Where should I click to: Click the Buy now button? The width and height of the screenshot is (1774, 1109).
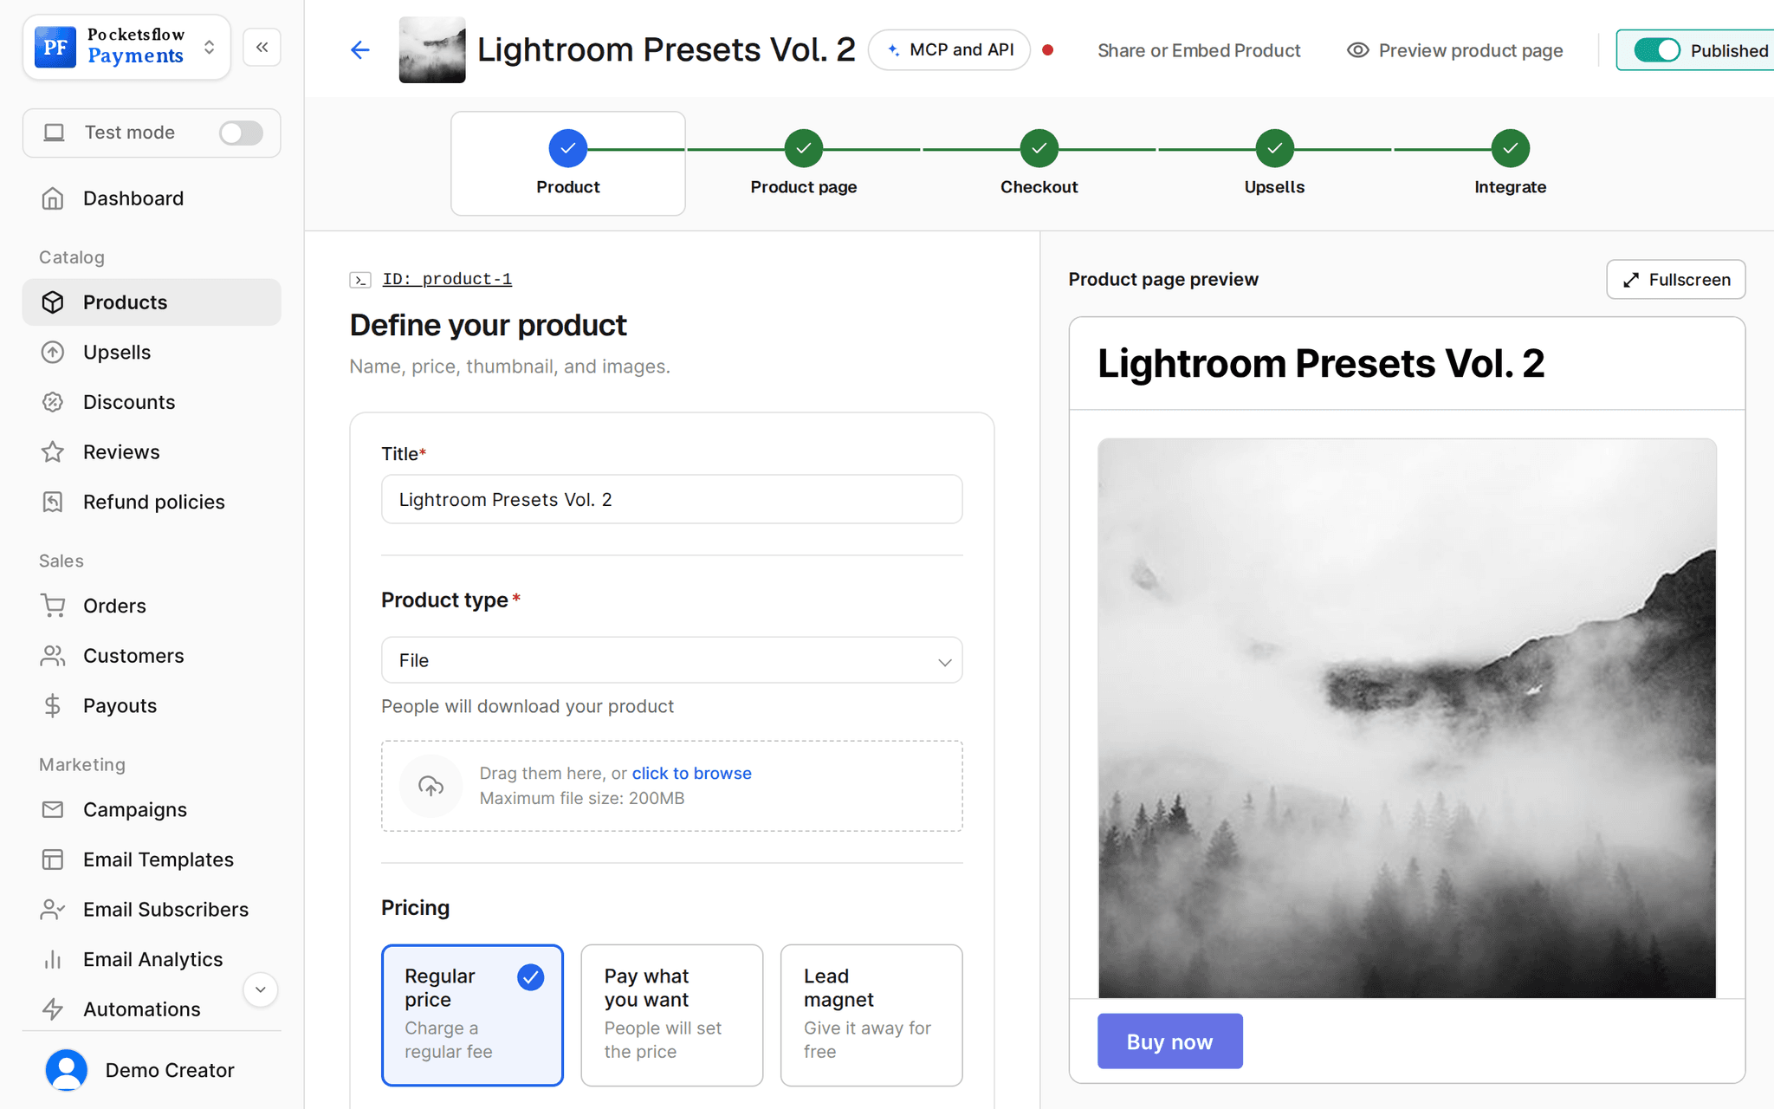tap(1170, 1041)
